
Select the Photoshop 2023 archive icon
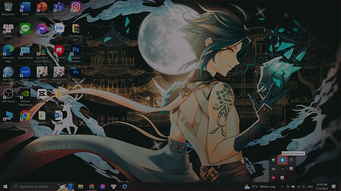pyautogui.click(x=76, y=32)
